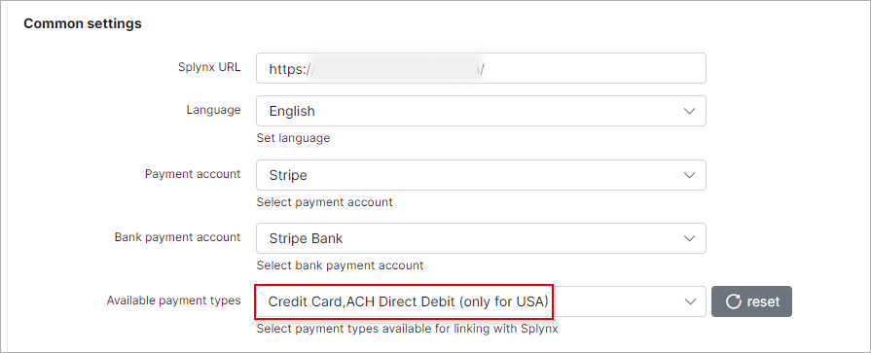Click the Select bank payment account hint
The height and width of the screenshot is (353, 871).
pos(340,265)
